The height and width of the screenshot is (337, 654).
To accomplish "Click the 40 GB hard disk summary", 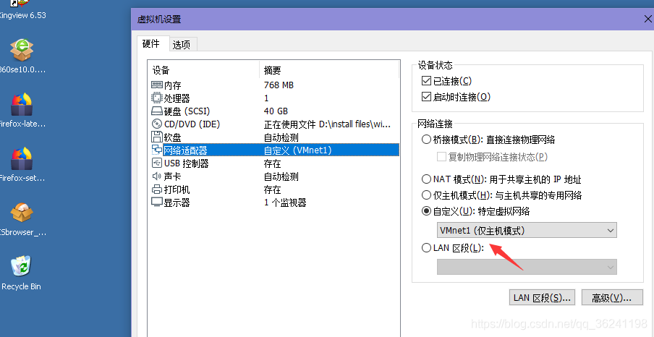I will coord(276,111).
